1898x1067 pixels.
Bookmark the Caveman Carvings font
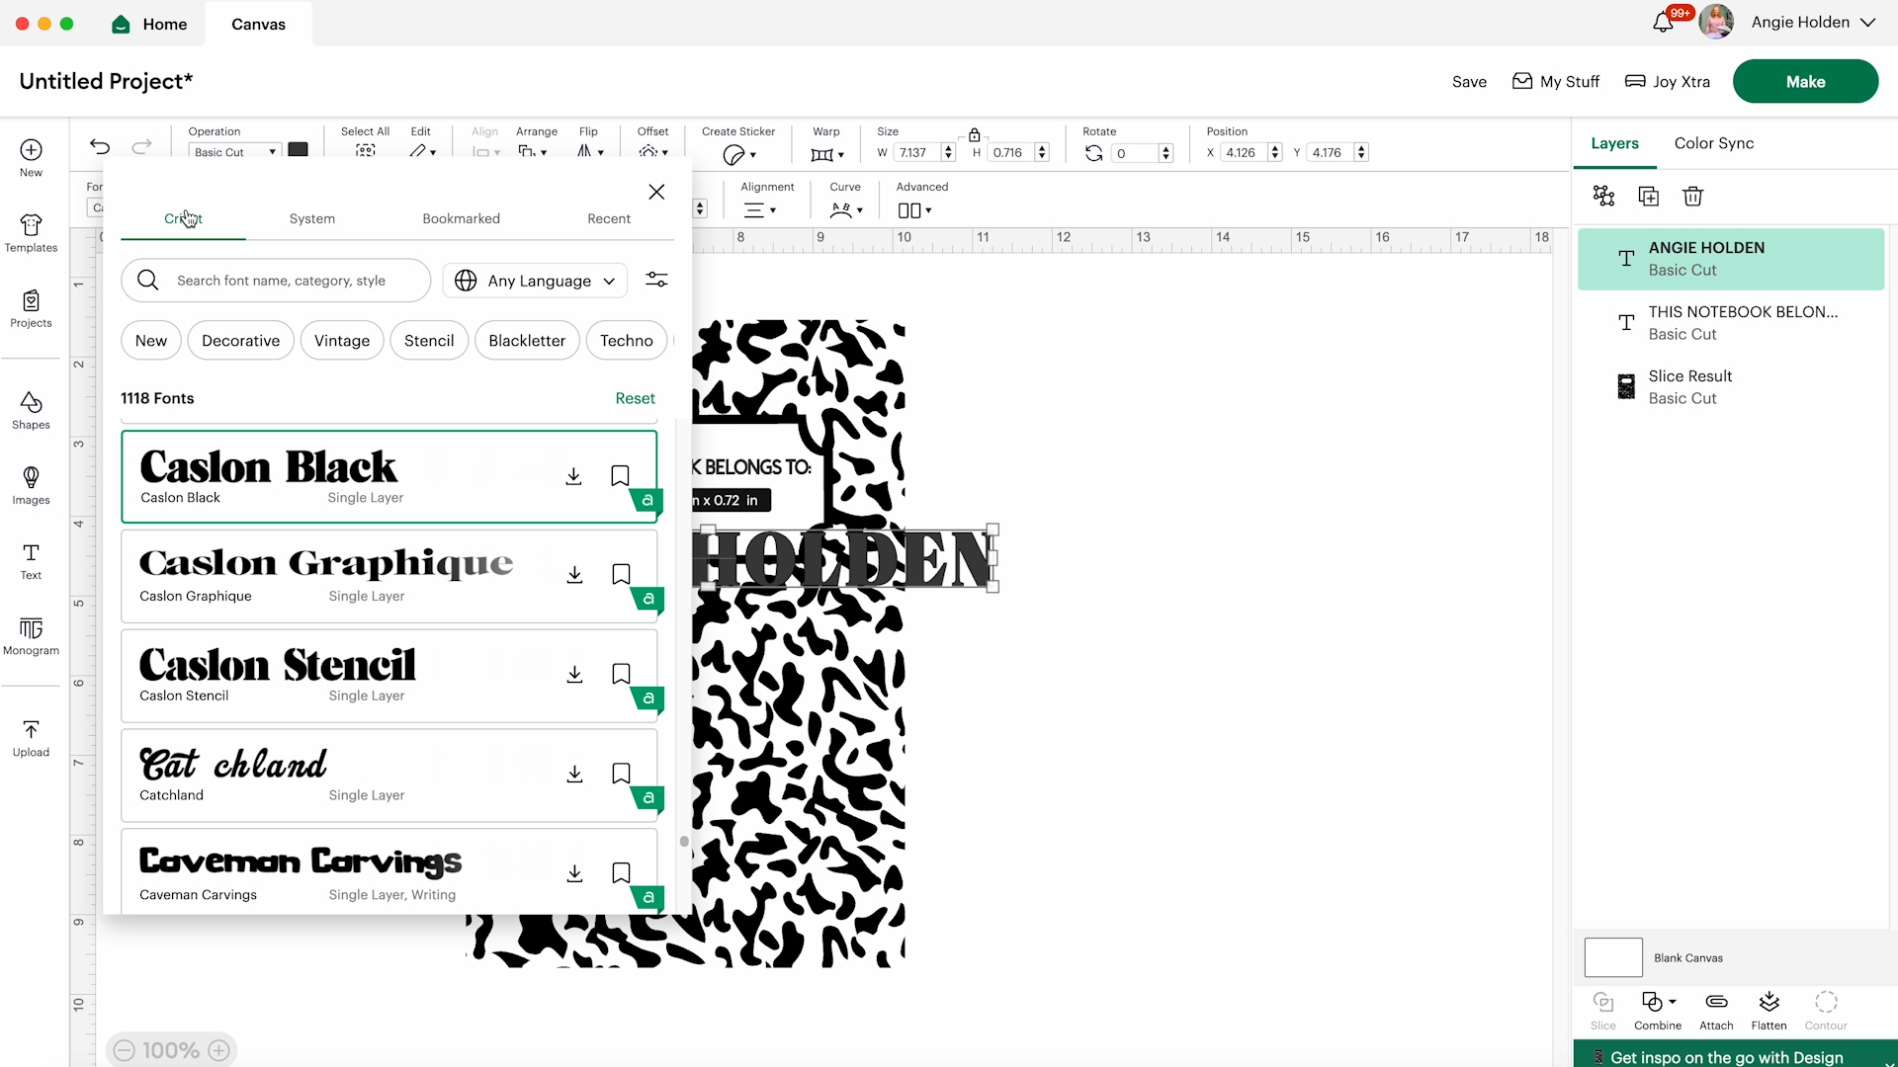coord(621,873)
